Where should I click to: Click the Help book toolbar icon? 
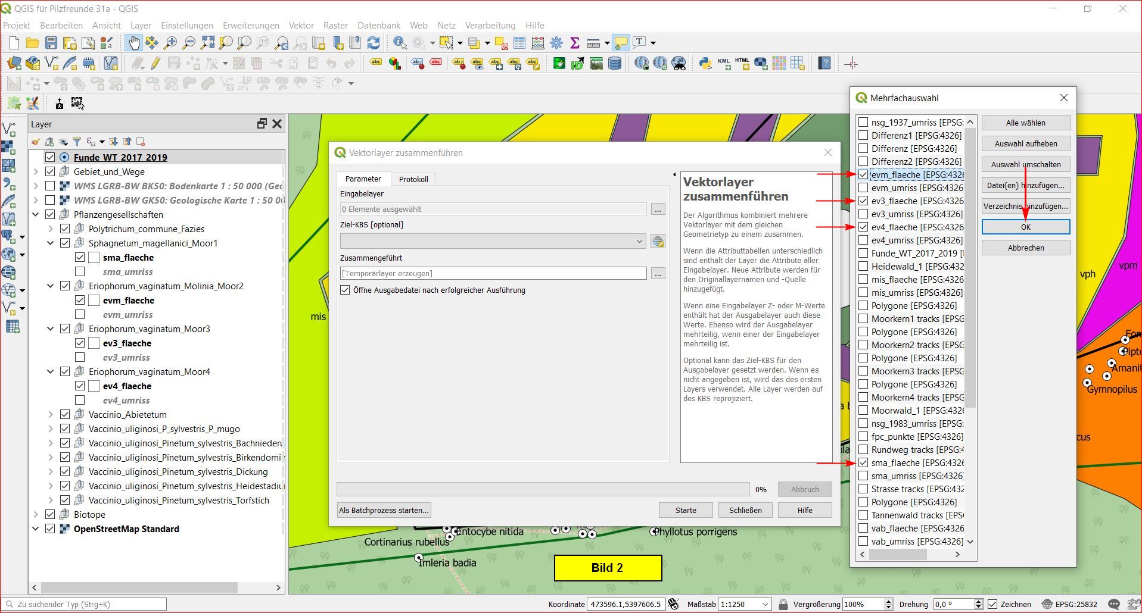click(824, 63)
